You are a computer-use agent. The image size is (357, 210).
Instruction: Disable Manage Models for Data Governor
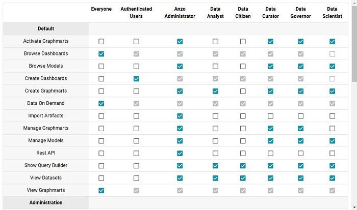pos(300,140)
